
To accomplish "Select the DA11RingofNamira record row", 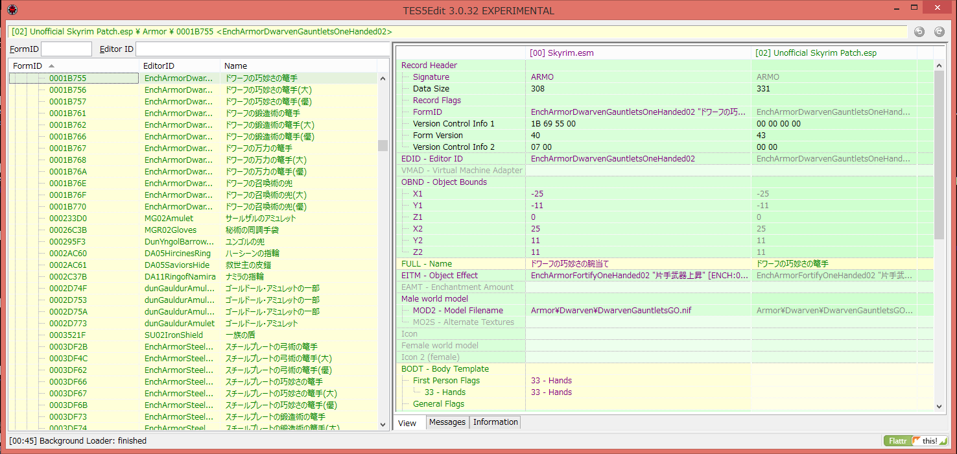I will point(193,276).
